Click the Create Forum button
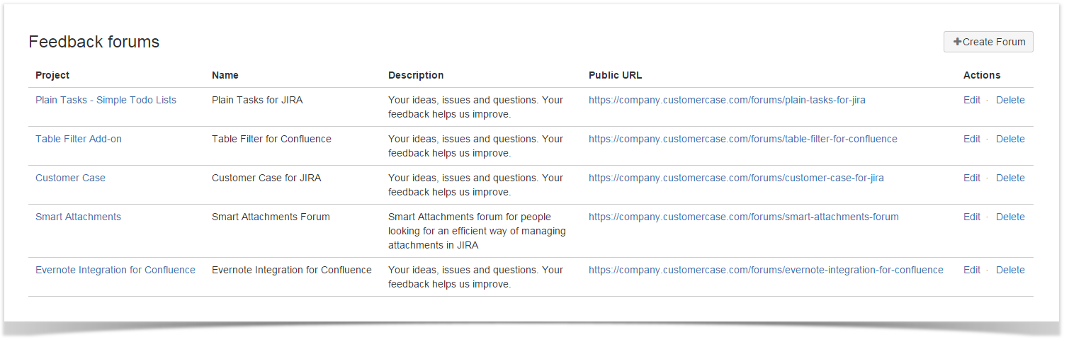Image resolution: width=1069 pixels, height=342 pixels. pyautogui.click(x=988, y=42)
